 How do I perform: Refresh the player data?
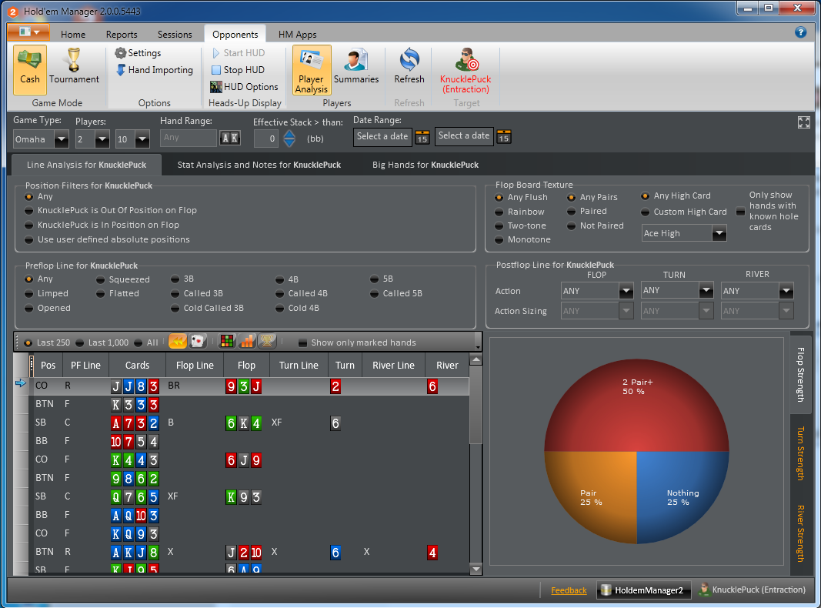coord(409,70)
